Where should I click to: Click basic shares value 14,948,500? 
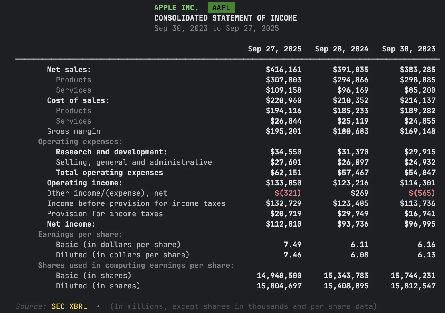pyautogui.click(x=279, y=276)
